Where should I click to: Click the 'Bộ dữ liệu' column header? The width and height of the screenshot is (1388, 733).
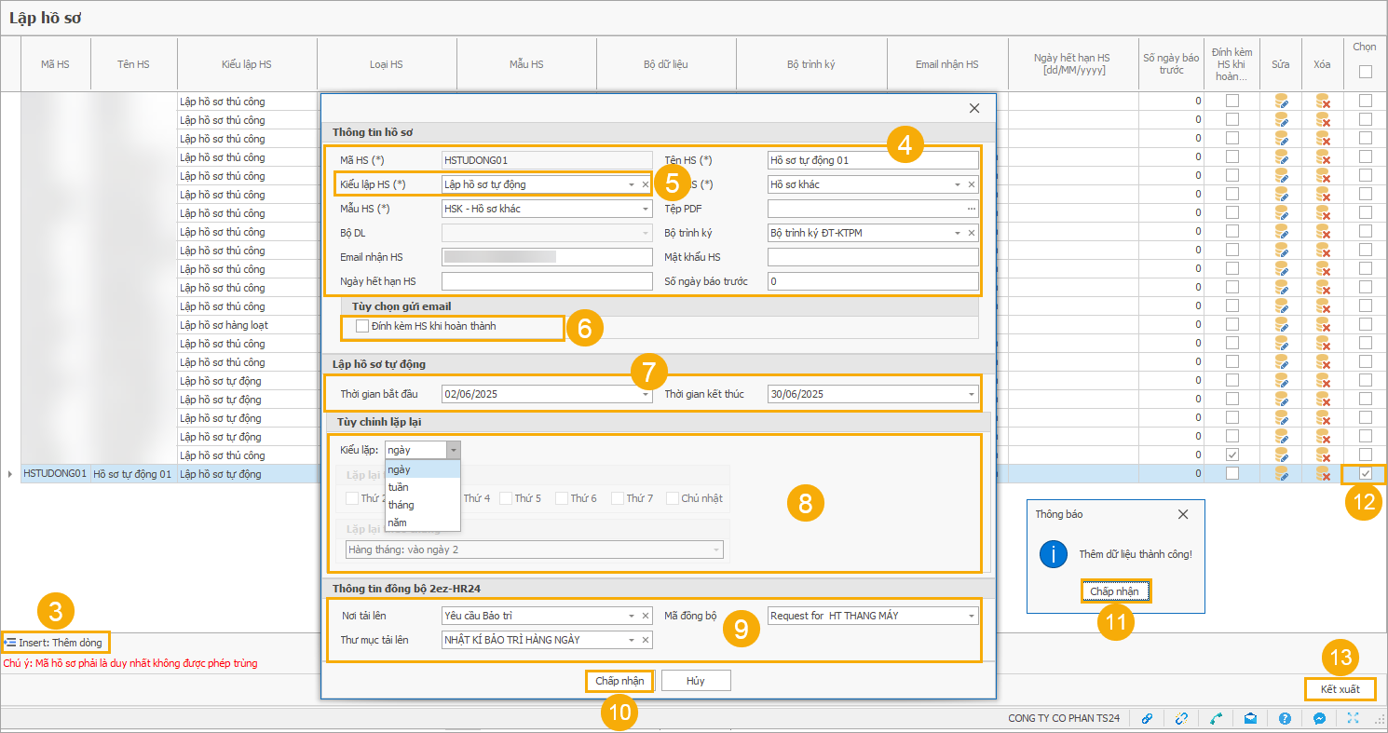666,64
